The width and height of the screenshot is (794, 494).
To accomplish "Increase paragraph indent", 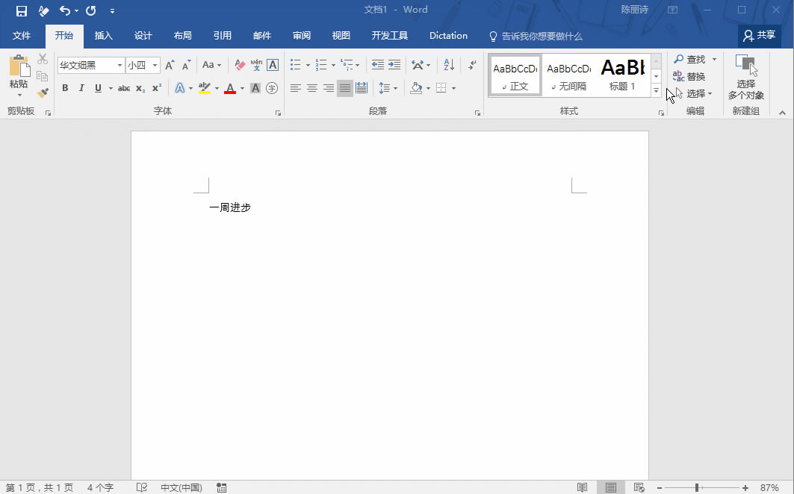I will coord(394,65).
